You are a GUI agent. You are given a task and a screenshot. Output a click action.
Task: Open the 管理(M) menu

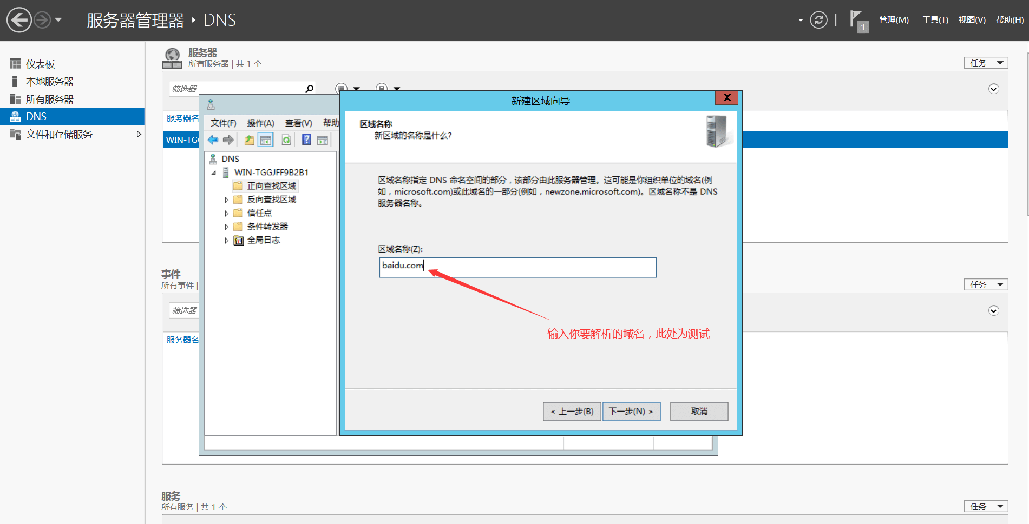[894, 20]
